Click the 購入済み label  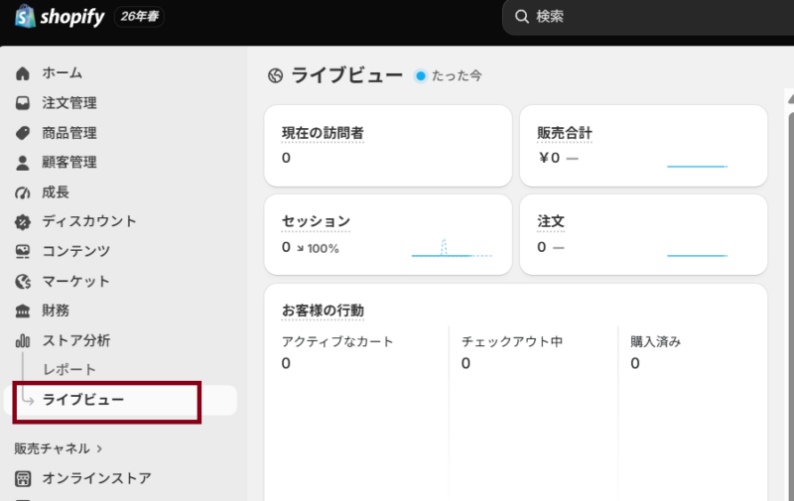[x=656, y=341]
